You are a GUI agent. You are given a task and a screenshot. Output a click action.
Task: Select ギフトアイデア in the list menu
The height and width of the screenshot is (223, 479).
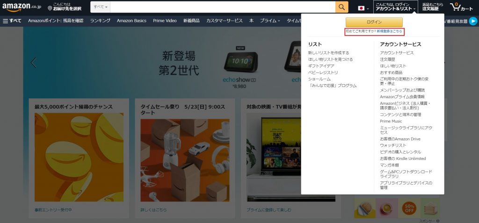tap(321, 66)
